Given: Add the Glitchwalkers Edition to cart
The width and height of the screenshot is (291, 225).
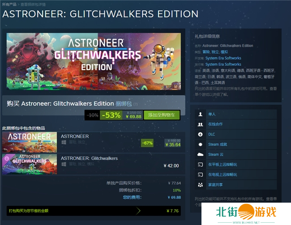Looking at the screenshot, I should pos(162,115).
